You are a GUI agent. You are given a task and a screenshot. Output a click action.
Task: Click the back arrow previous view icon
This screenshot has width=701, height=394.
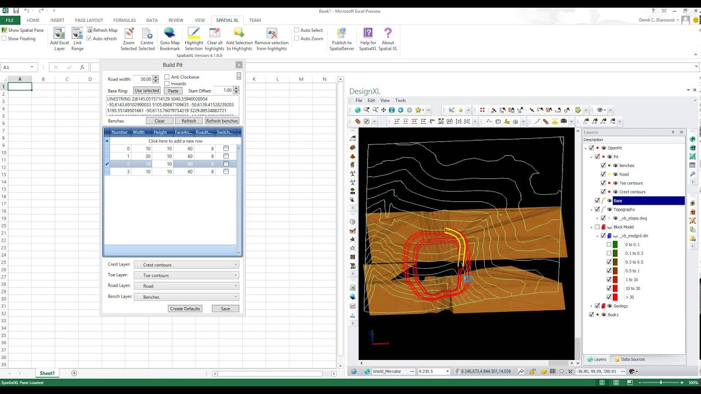[x=400, y=110]
